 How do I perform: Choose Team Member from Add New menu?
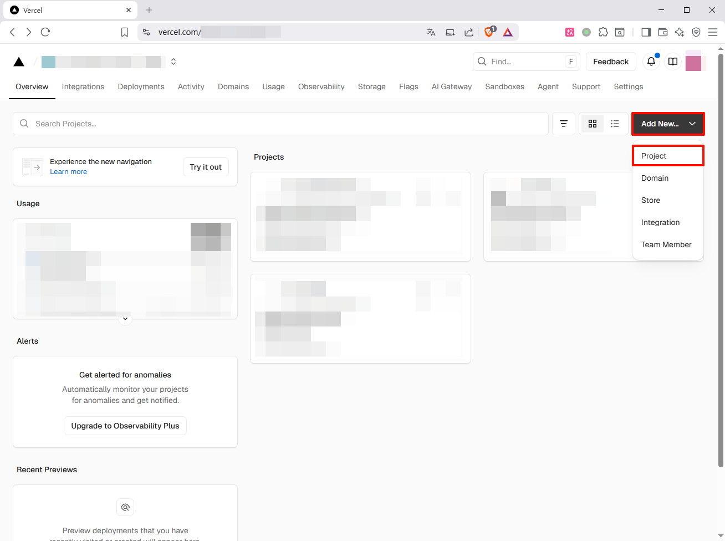pyautogui.click(x=668, y=244)
